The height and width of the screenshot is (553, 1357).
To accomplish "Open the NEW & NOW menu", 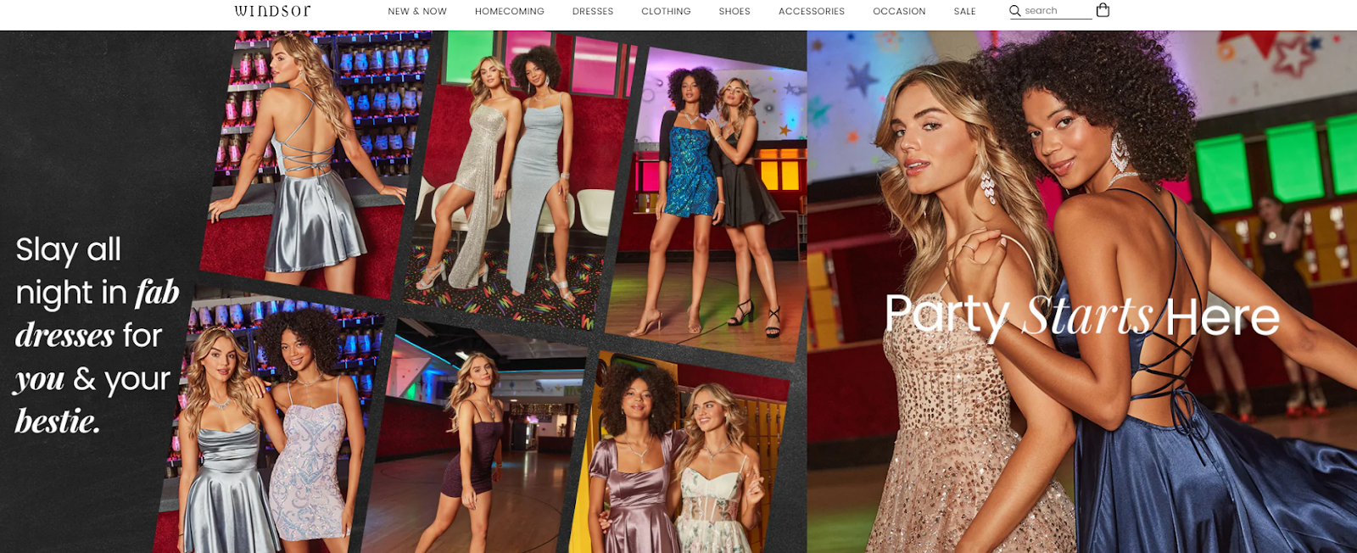I will [417, 11].
